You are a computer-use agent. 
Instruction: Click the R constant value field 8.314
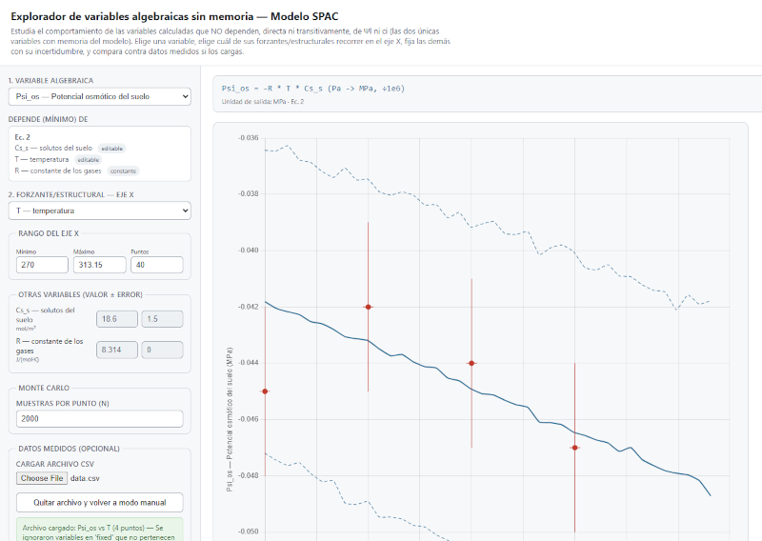click(x=117, y=350)
